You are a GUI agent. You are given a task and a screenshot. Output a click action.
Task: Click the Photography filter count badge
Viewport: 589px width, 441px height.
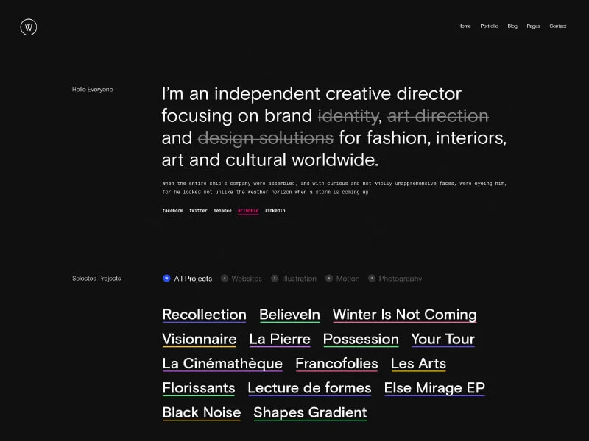372,279
